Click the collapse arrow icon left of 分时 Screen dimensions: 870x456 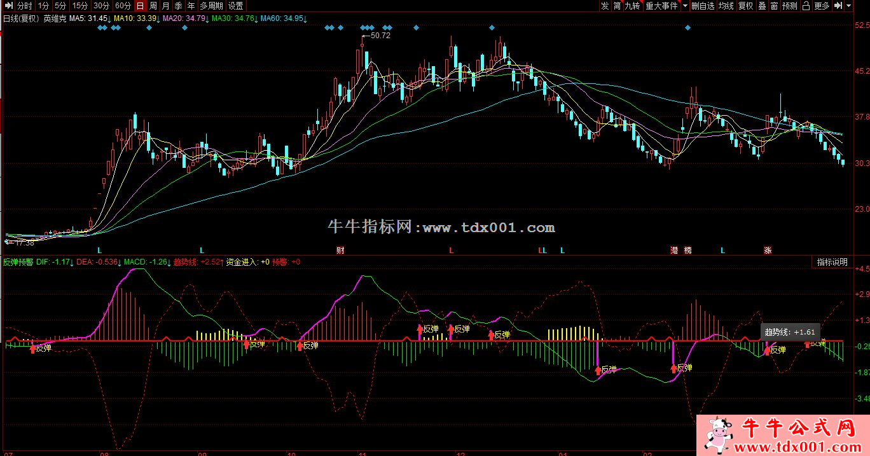[8, 6]
